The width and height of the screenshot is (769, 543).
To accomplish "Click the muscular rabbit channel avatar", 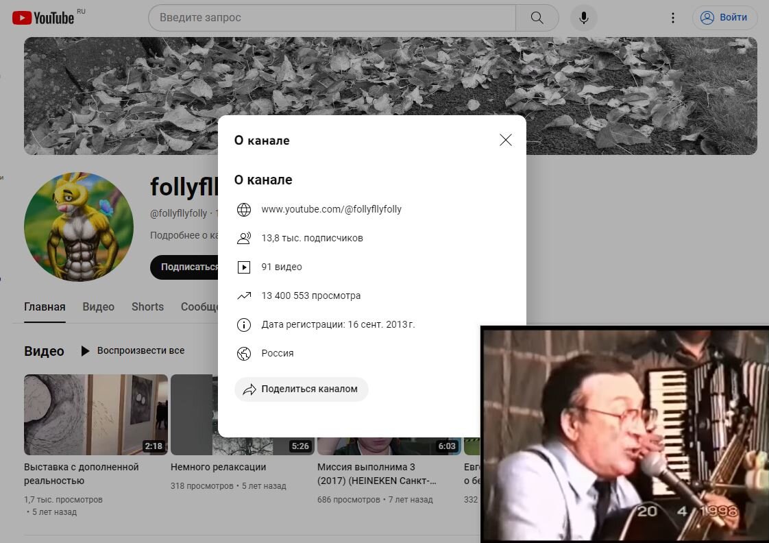I will [78, 227].
